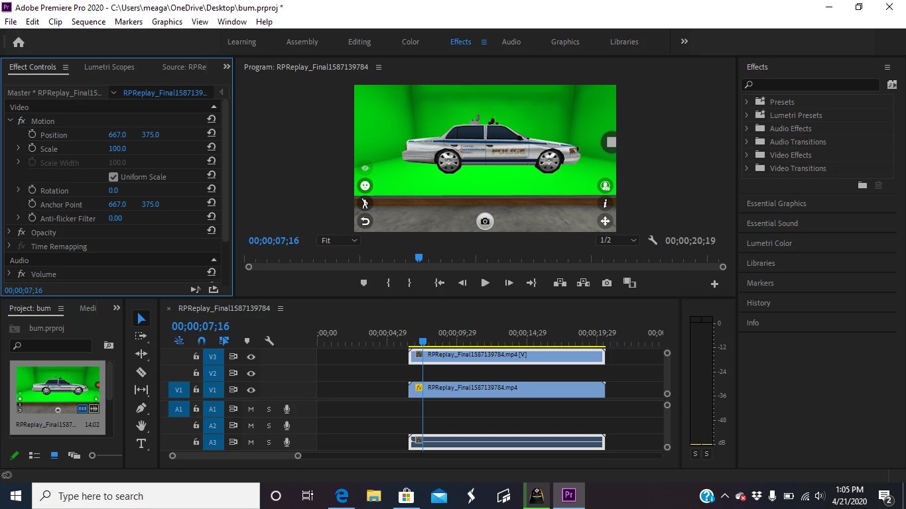This screenshot has height=509, width=906.
Task: Open the Essential Graphics panel
Action: pos(777,203)
